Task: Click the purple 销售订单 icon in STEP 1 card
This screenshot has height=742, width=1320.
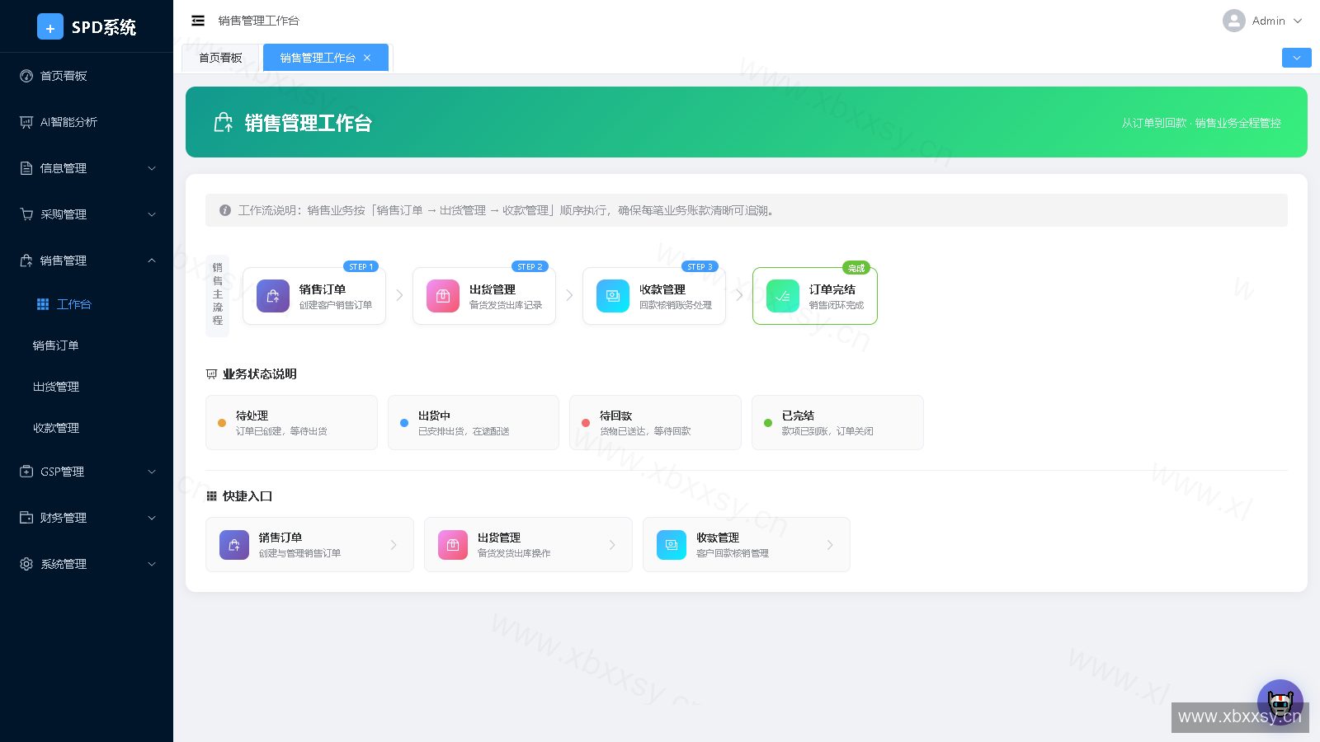Action: coord(273,296)
